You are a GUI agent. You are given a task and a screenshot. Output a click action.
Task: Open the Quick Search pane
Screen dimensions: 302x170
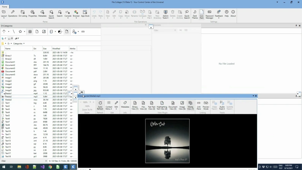(51, 14)
